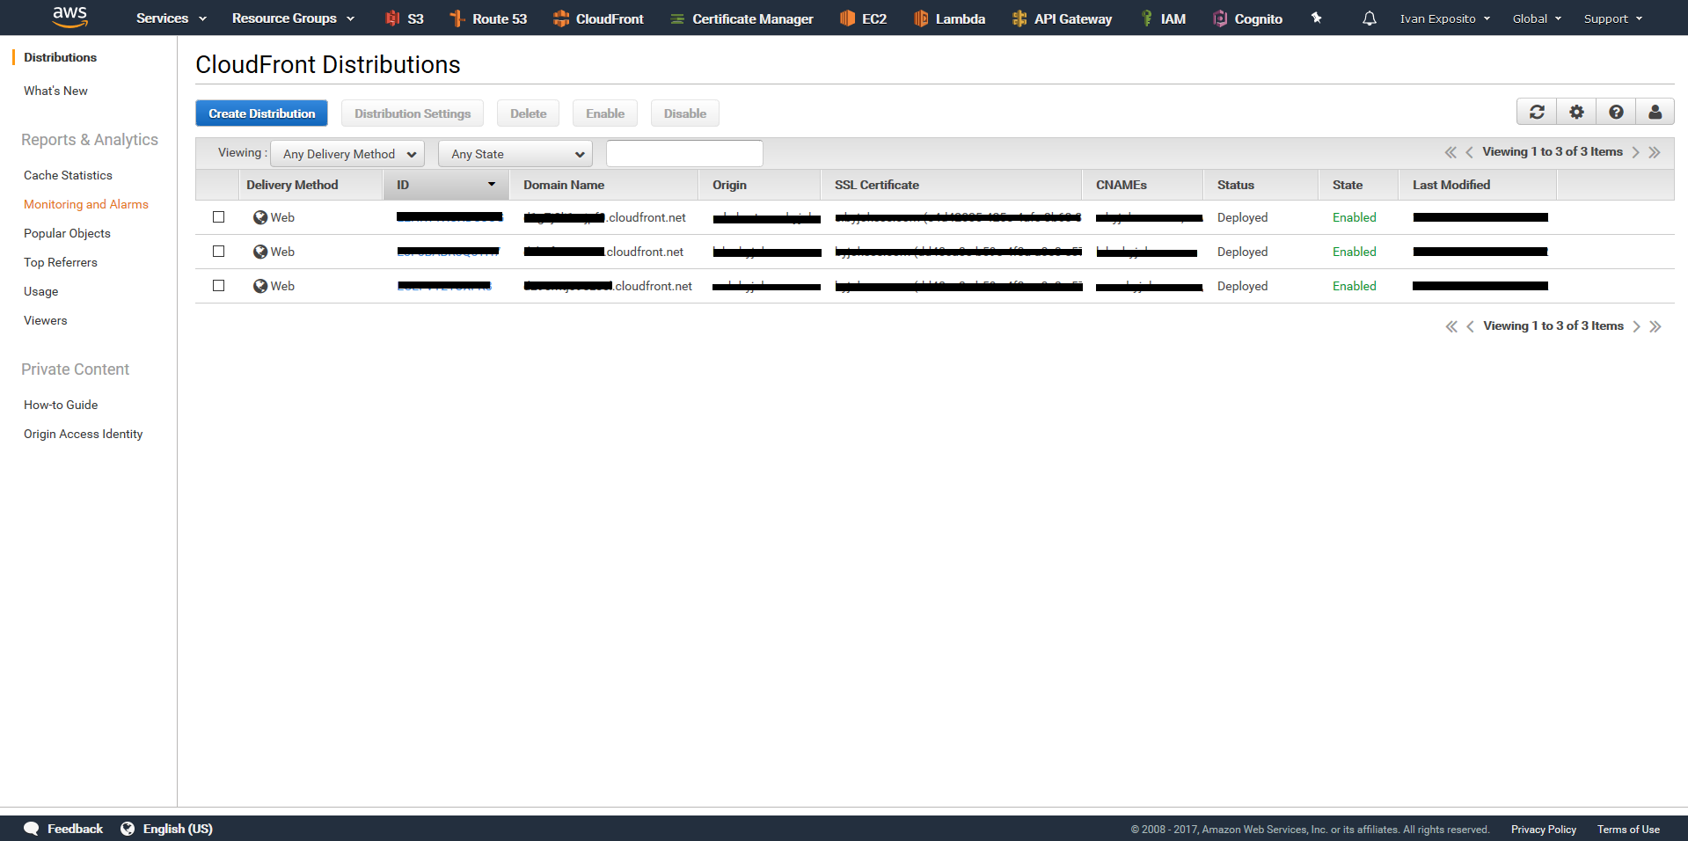Go to next page in bottom pager
This screenshot has width=1688, height=841.
pyautogui.click(x=1636, y=326)
